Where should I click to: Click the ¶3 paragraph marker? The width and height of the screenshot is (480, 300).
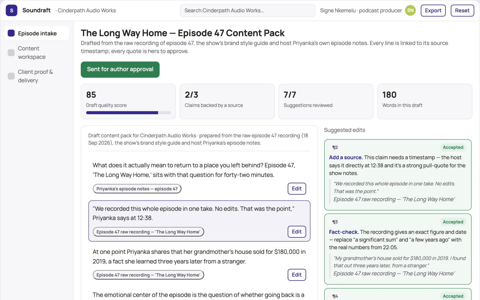click(x=335, y=222)
